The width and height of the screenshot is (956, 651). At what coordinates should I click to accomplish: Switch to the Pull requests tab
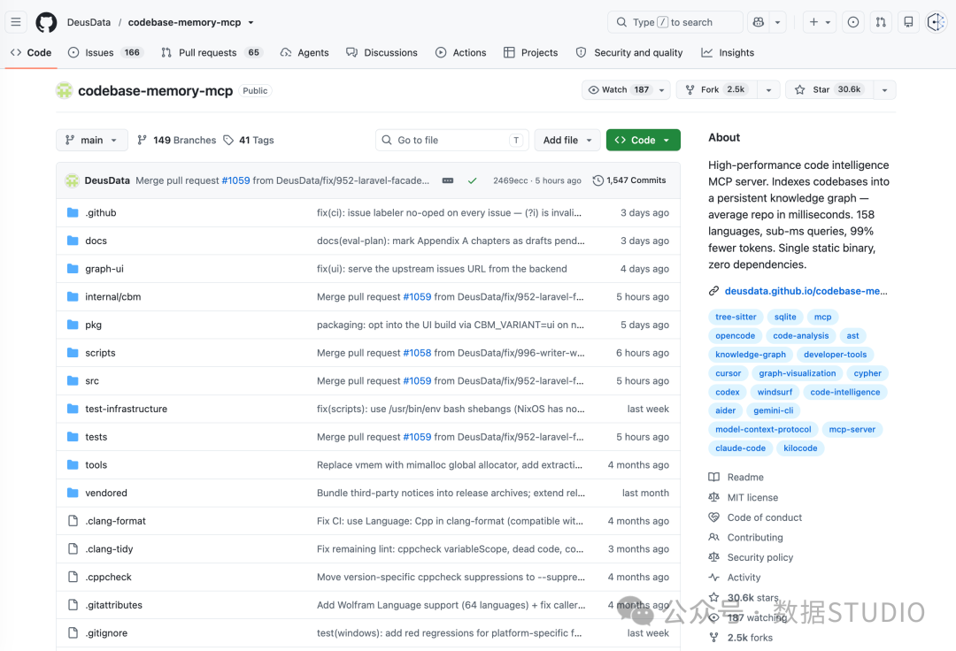pos(211,52)
